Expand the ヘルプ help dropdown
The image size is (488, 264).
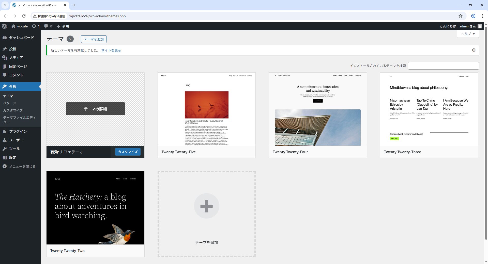tap(468, 34)
